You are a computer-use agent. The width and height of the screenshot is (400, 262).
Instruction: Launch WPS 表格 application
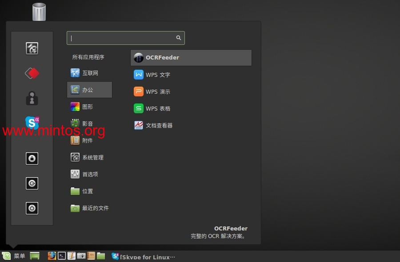point(191,108)
